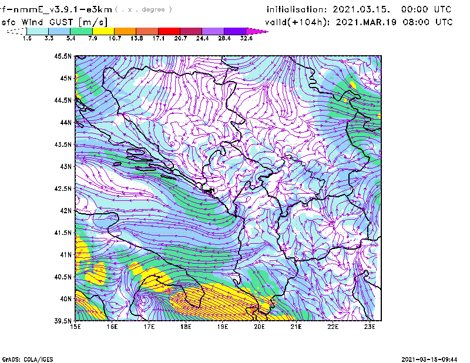The image size is (470, 363).
Task: Click the '45N' latitude label
Action: point(66,78)
